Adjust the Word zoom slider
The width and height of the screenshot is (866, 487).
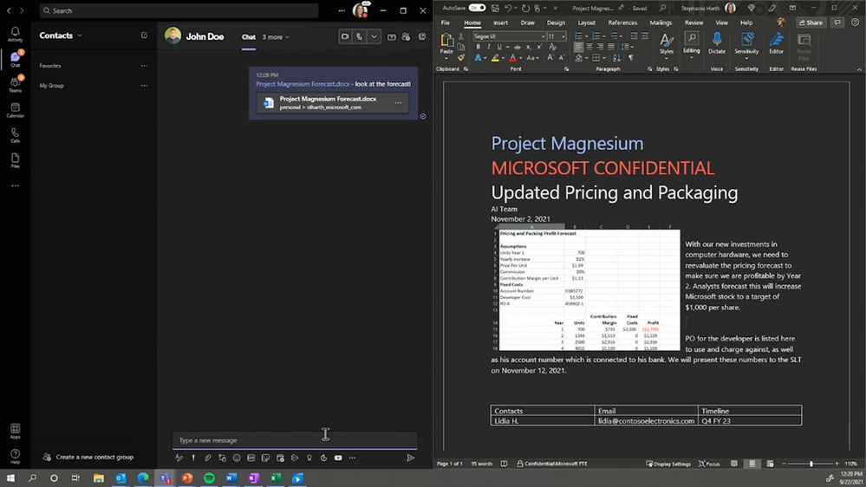811,464
